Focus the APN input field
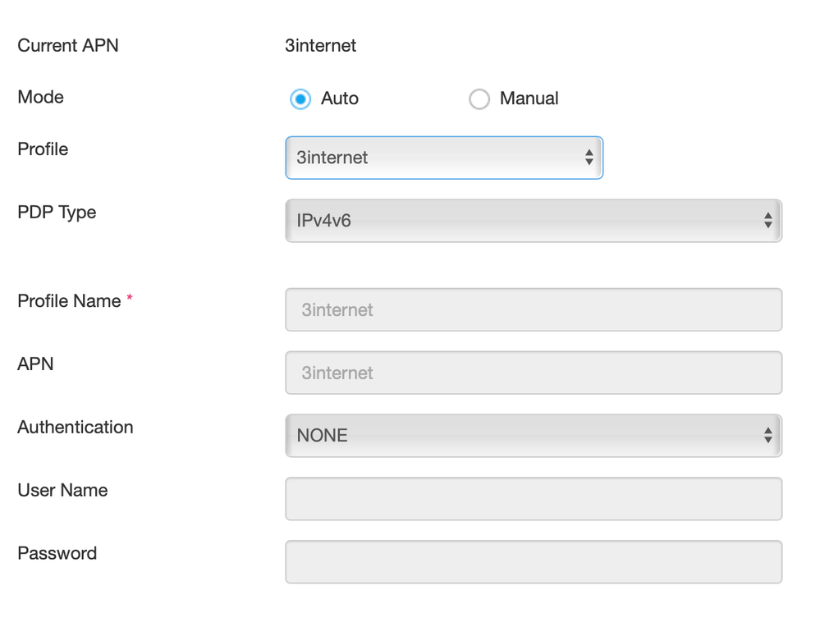This screenshot has height=627, width=820. click(534, 373)
